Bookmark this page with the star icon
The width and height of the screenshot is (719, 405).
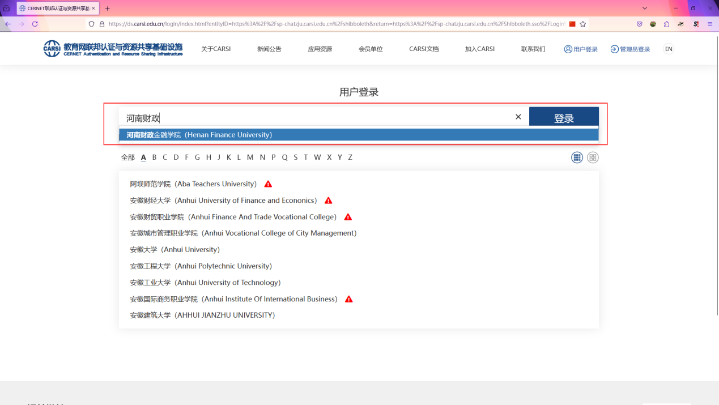click(583, 24)
